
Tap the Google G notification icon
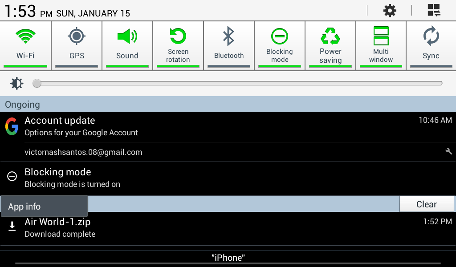coord(12,126)
